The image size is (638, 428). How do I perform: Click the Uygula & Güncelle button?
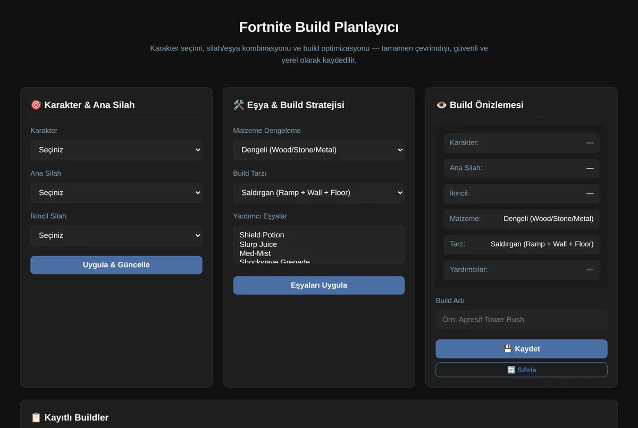point(116,265)
